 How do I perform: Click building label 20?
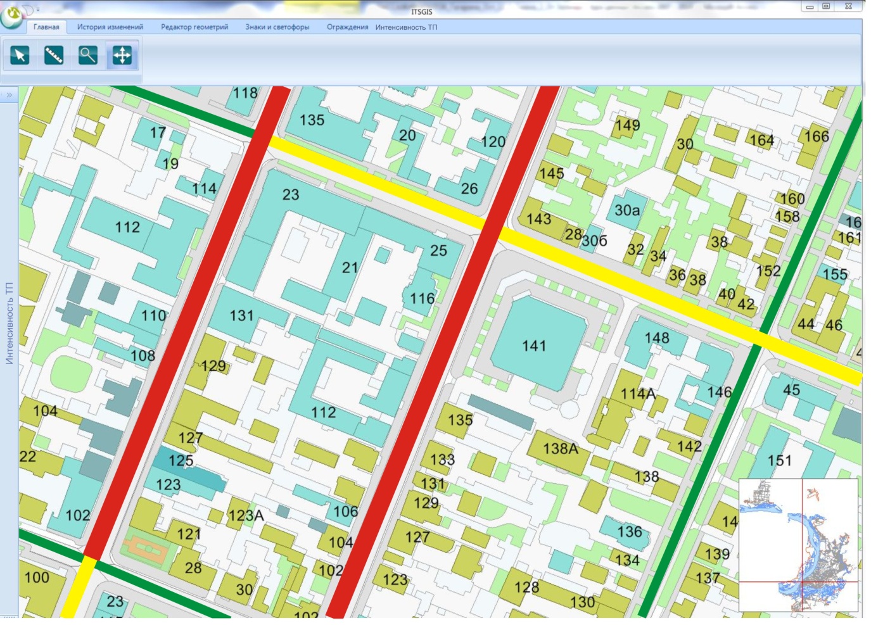pos(407,135)
